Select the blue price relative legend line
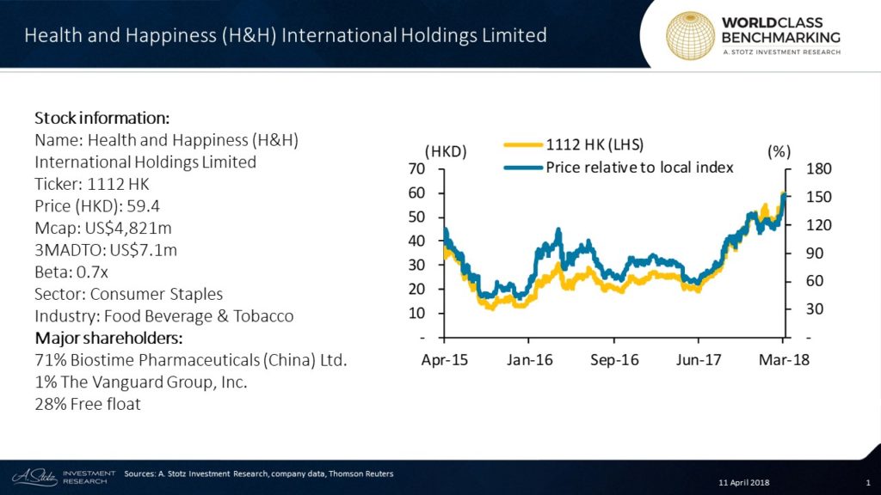 (519, 167)
